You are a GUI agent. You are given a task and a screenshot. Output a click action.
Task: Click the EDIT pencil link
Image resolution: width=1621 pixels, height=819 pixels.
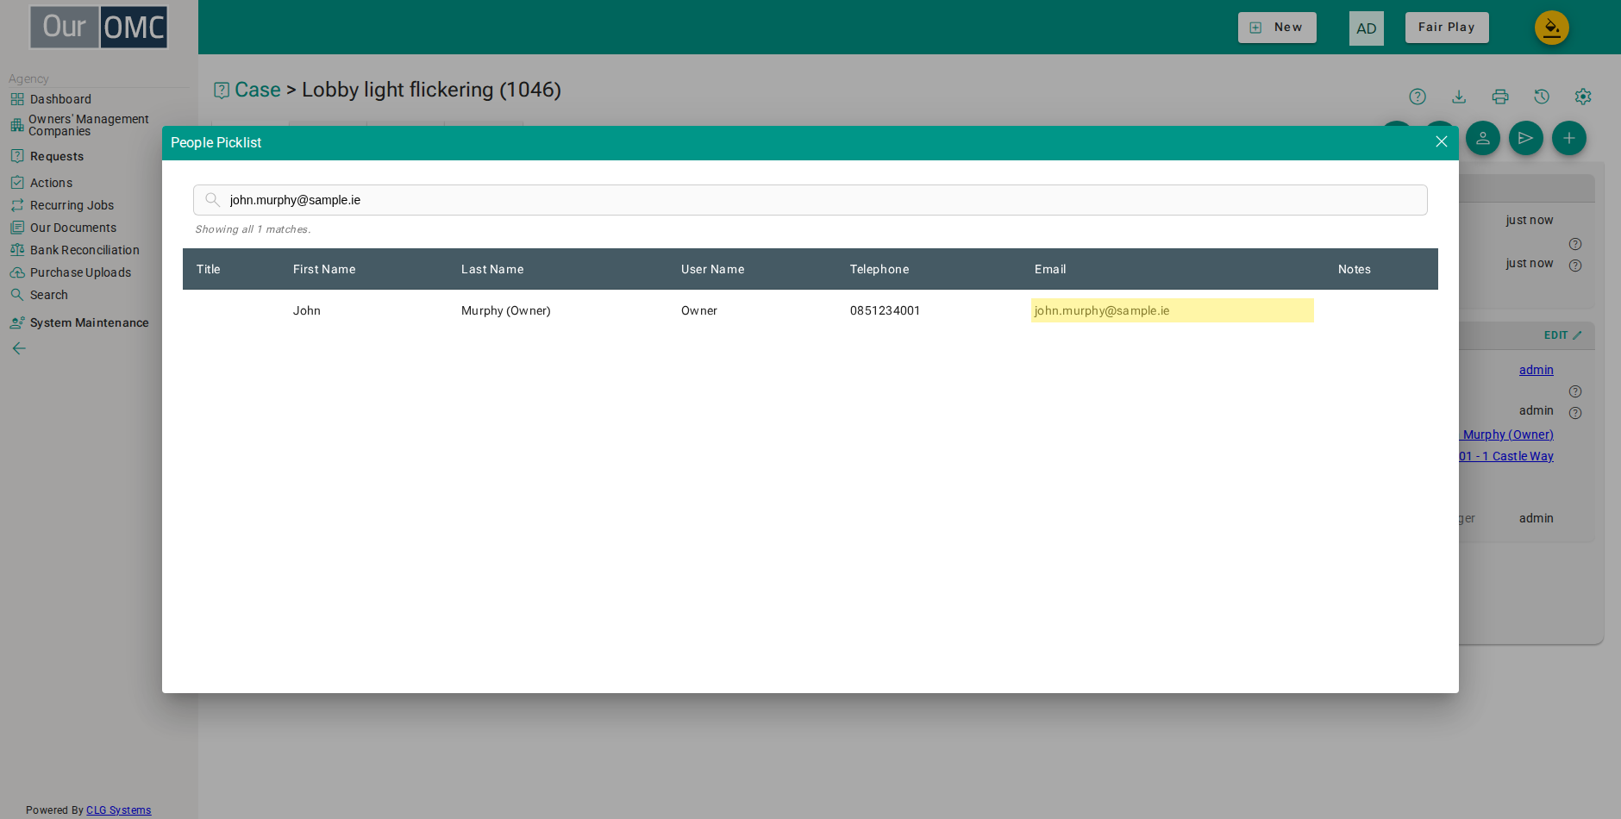tap(1562, 335)
